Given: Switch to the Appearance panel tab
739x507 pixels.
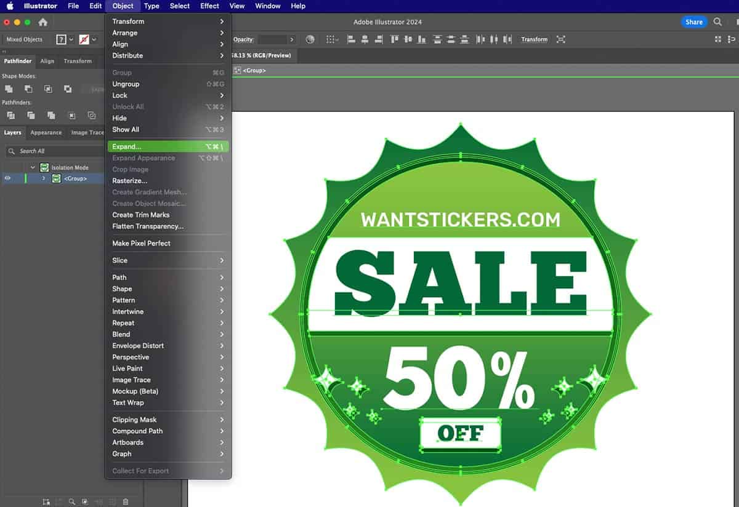Looking at the screenshot, I should 46,132.
